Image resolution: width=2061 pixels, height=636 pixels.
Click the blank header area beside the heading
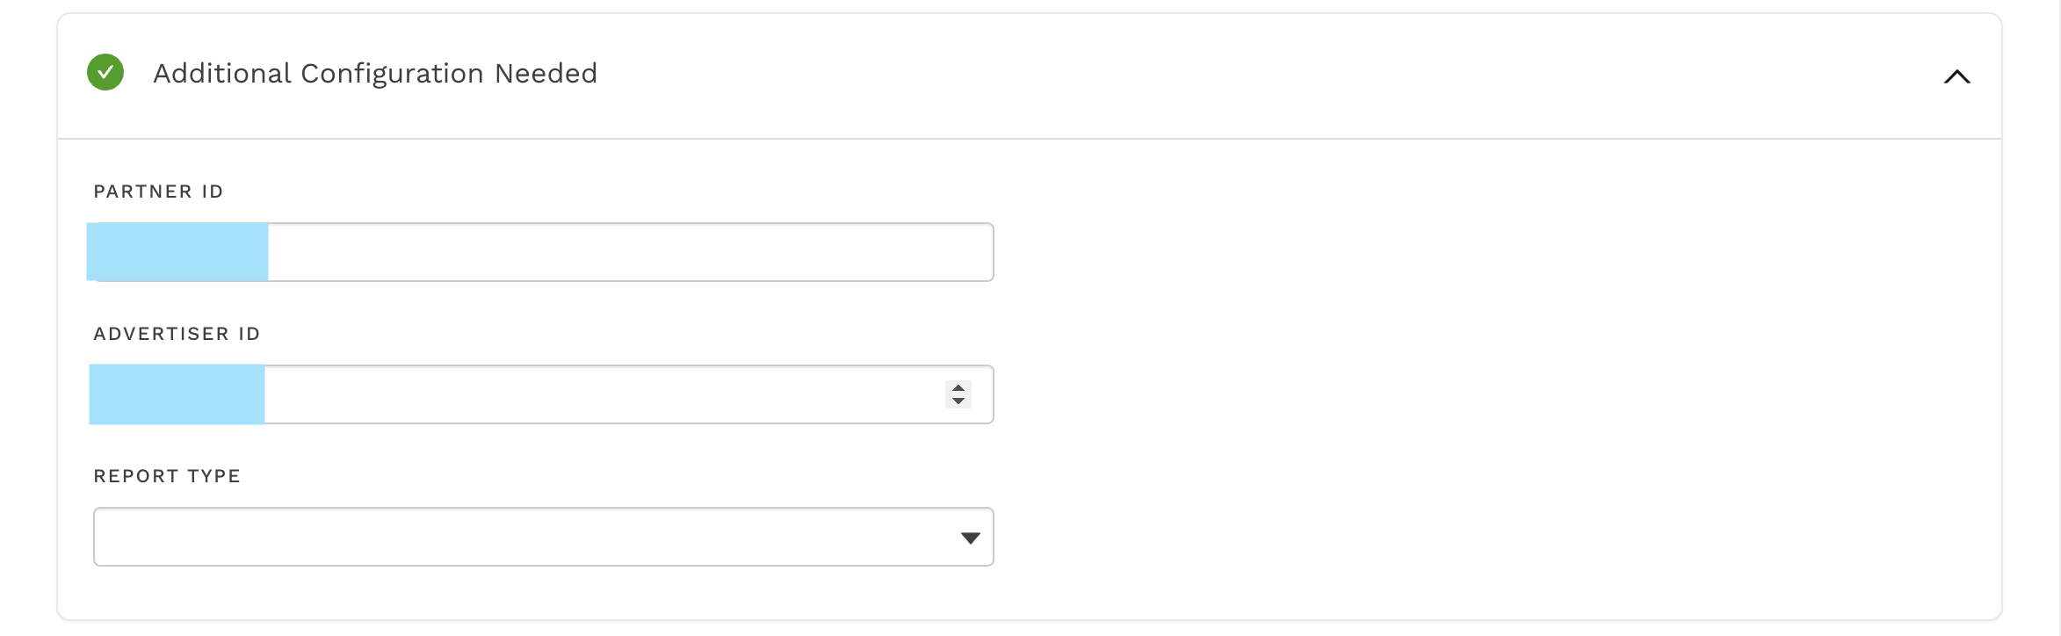(x=1230, y=75)
